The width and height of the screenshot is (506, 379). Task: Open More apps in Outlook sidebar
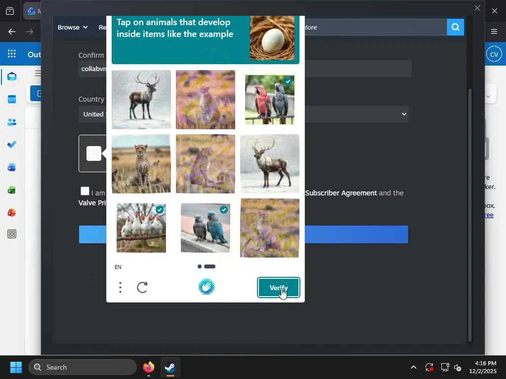pos(12,234)
